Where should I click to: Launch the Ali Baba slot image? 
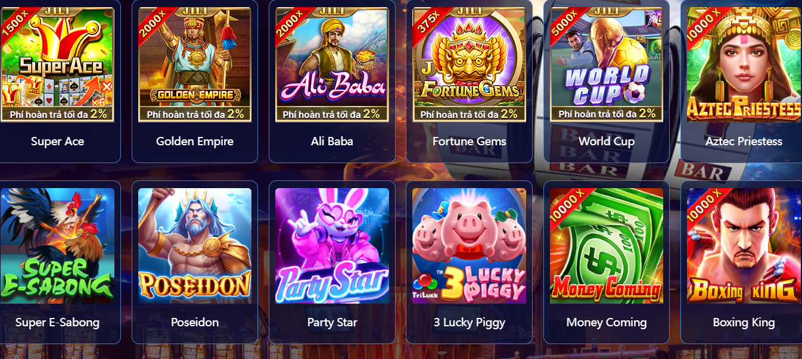pyautogui.click(x=332, y=64)
